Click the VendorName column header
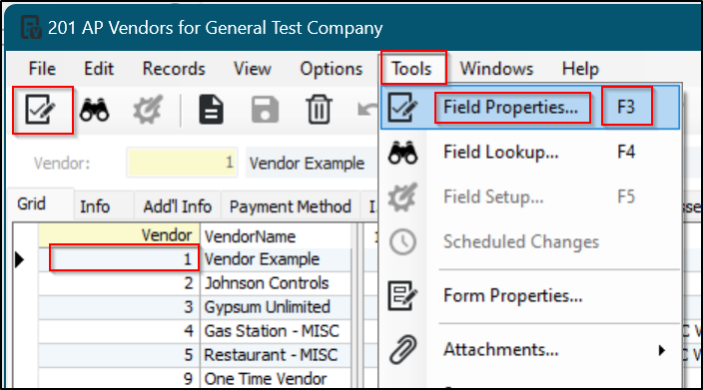Image resolution: width=703 pixels, height=390 pixels. pyautogui.click(x=276, y=236)
